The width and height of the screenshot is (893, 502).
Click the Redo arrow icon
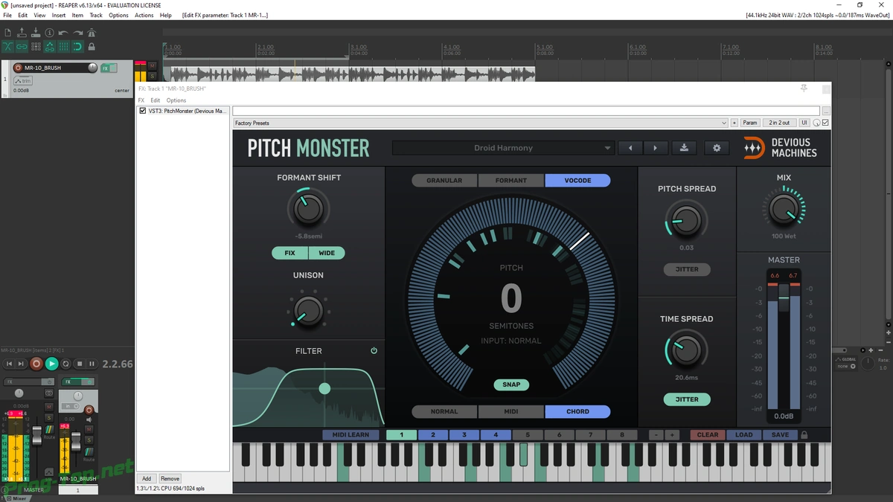78,33
